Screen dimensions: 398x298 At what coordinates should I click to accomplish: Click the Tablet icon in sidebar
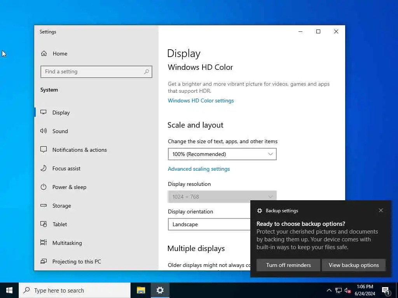coord(44,224)
